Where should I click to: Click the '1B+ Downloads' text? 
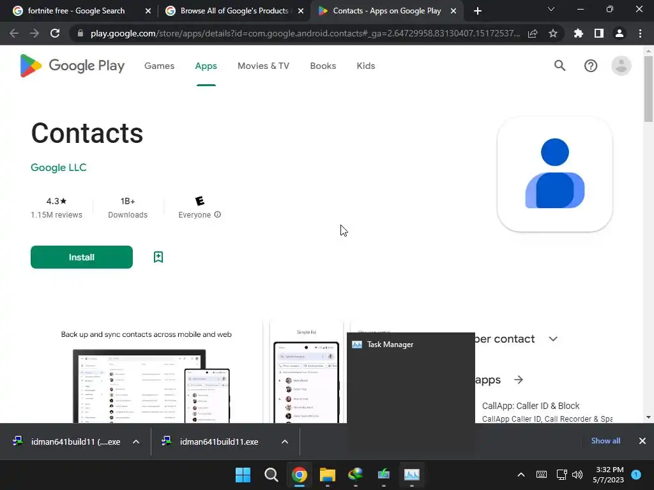click(x=128, y=207)
